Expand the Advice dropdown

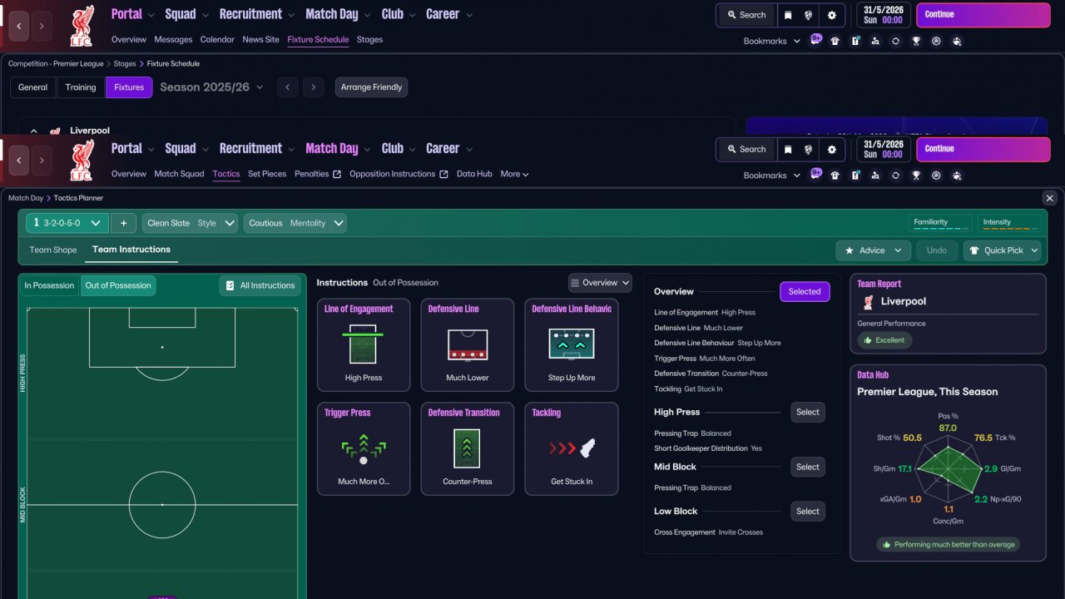tap(874, 250)
